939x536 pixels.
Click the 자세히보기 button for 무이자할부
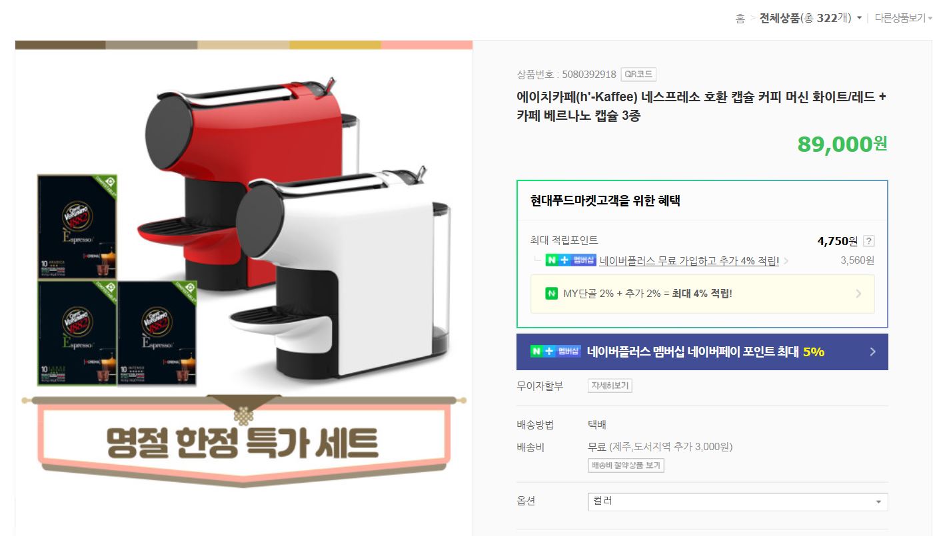610,386
